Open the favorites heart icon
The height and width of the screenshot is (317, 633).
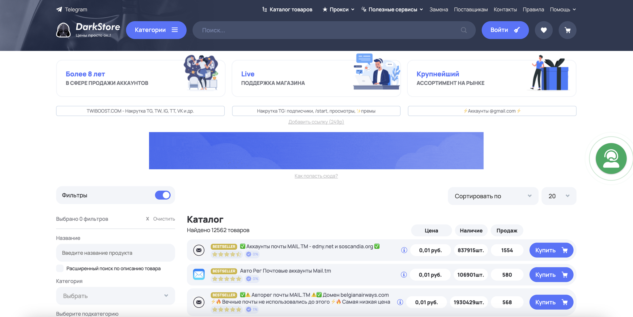pos(544,30)
